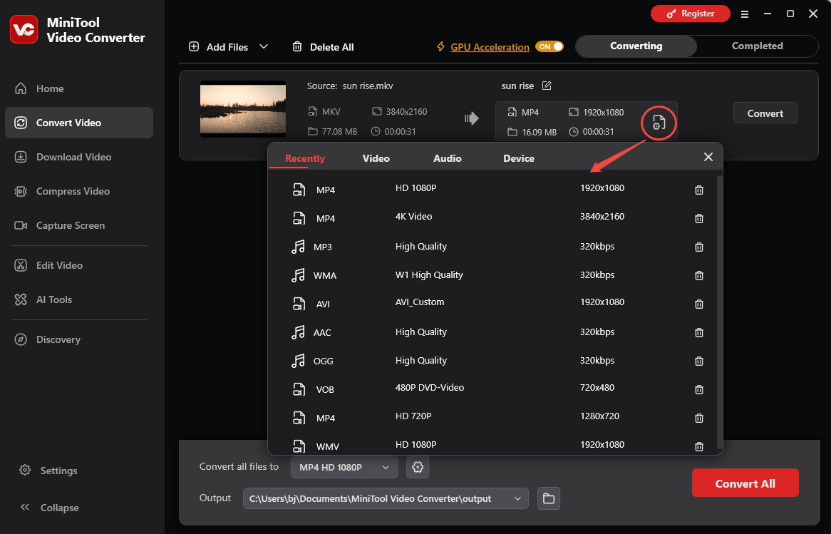Image resolution: width=831 pixels, height=534 pixels.
Task: Close the format selection popup
Action: click(708, 157)
